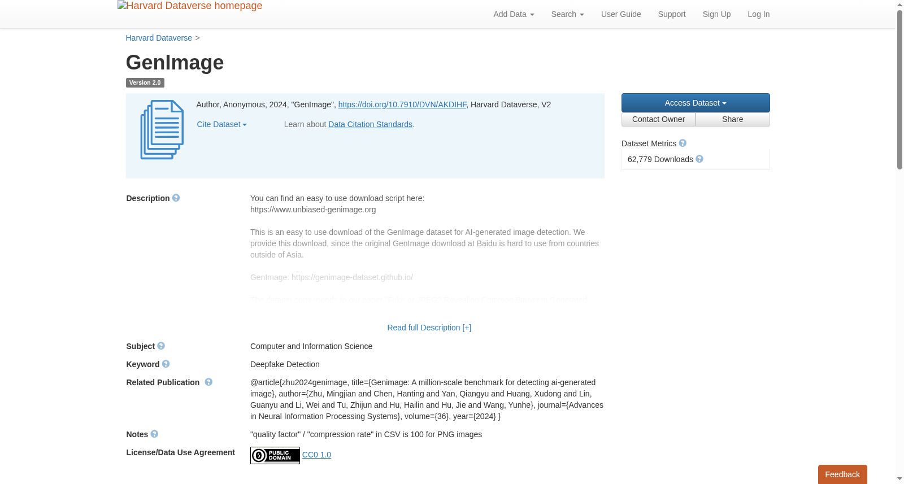
Task: Open the Access Dataset dropdown button
Action: (696, 103)
